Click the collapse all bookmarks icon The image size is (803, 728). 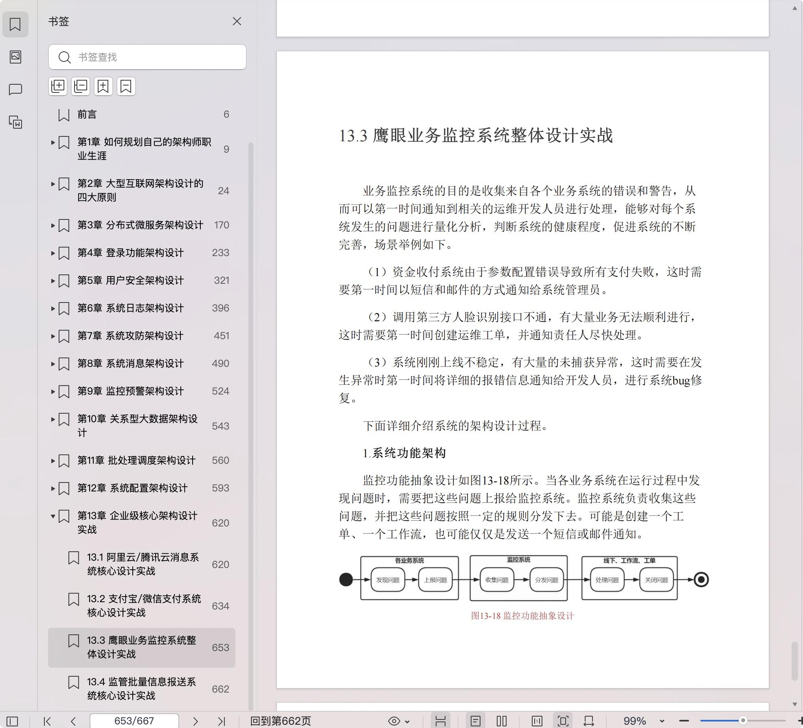point(81,86)
